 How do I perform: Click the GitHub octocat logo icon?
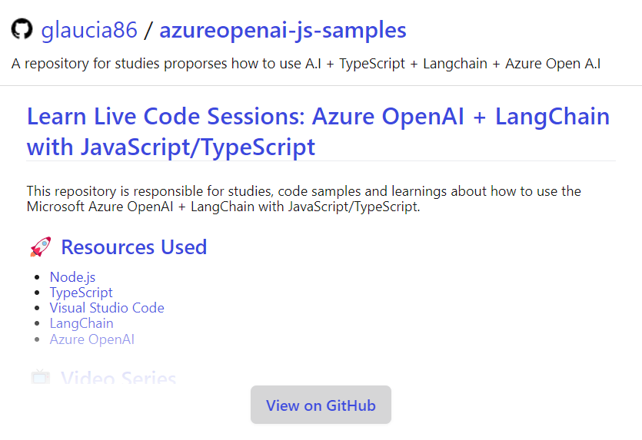coord(22,30)
